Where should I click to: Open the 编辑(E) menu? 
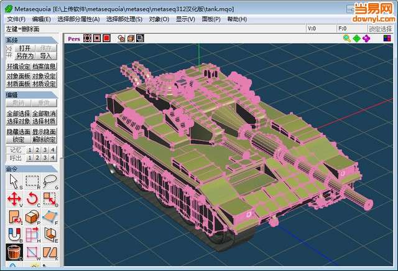click(42, 19)
